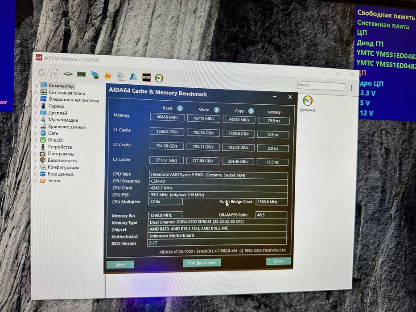Expand the Устройства tree node arrow
The image size is (416, 312).
pos(35,147)
